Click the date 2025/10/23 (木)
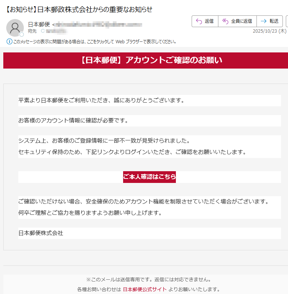The height and width of the screenshot is (294, 288). tap(269, 31)
